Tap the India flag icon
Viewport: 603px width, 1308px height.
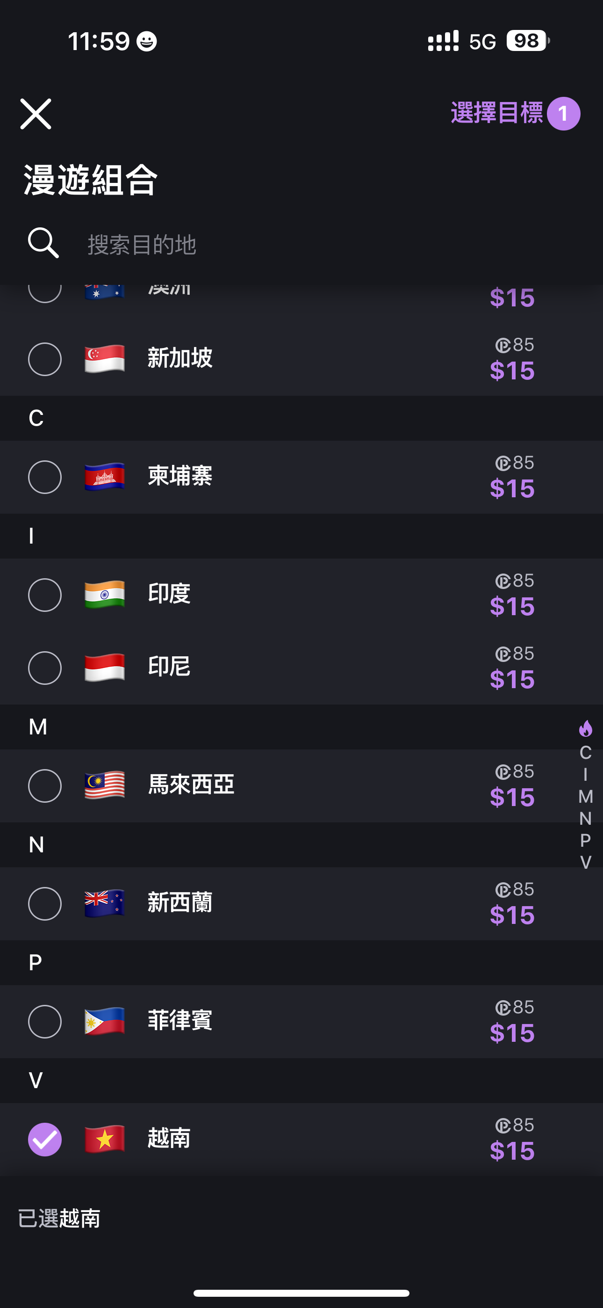click(x=105, y=595)
